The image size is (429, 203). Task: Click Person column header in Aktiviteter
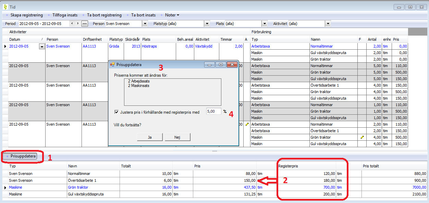[63, 39]
